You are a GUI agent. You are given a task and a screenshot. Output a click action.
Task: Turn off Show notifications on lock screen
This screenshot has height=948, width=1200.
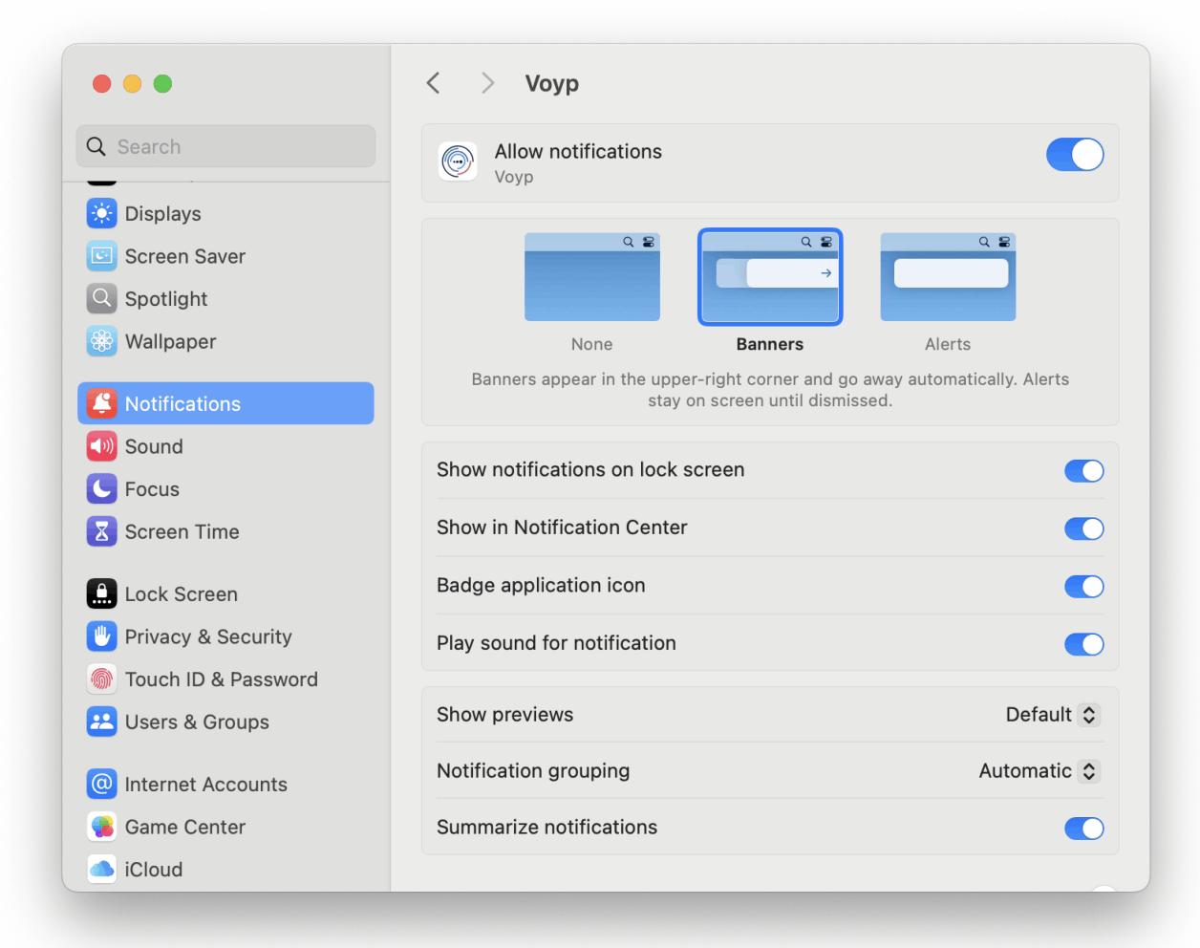pyautogui.click(x=1084, y=470)
